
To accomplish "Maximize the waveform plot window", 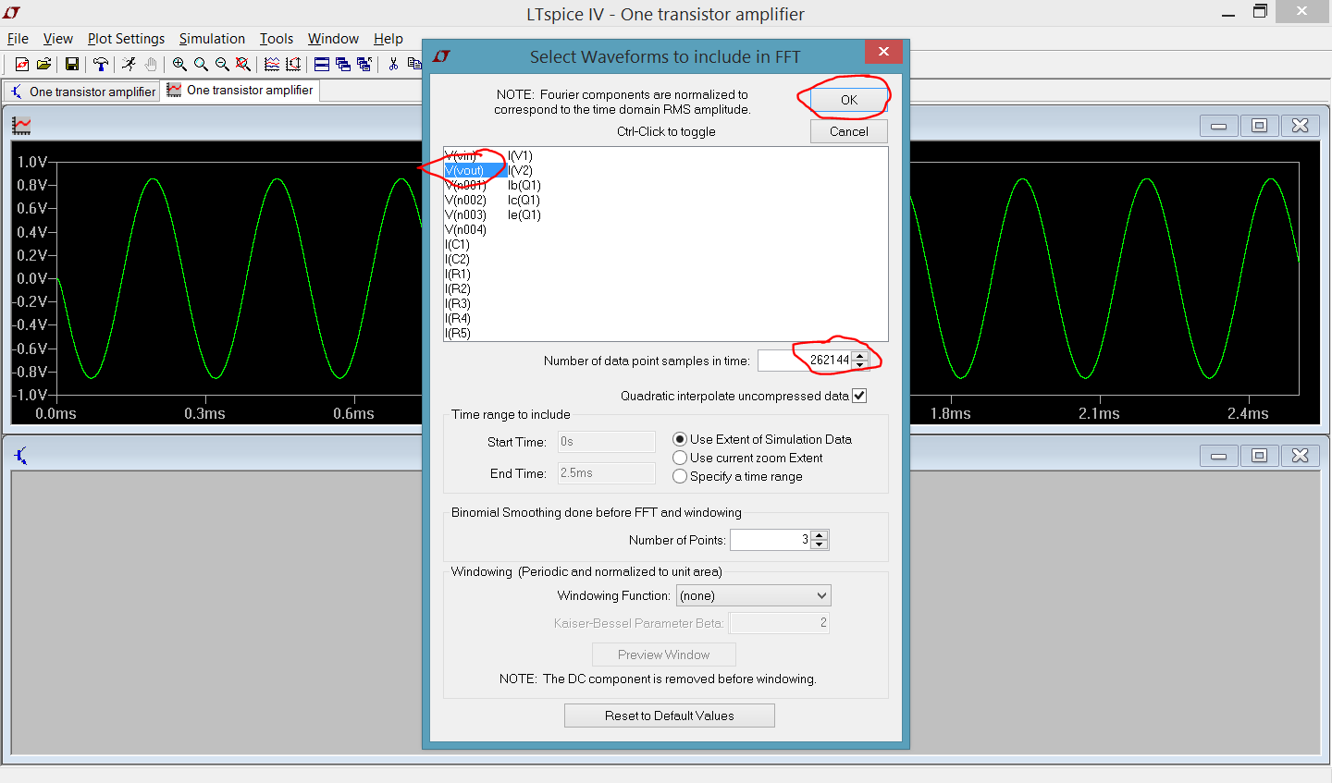I will point(1259,126).
